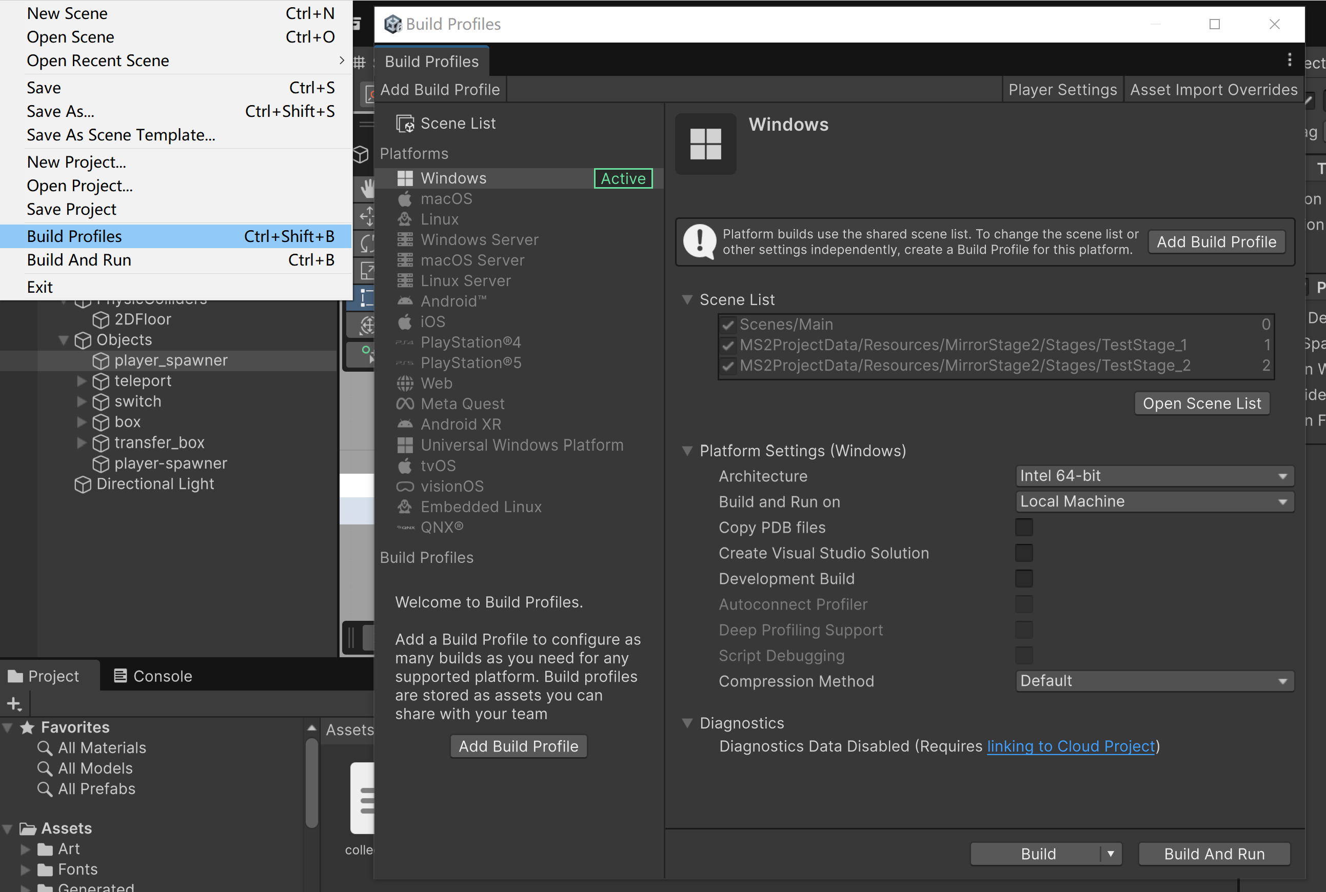Viewport: 1326px width, 892px height.
Task: Open the Build and Run on dropdown
Action: [x=1155, y=502]
